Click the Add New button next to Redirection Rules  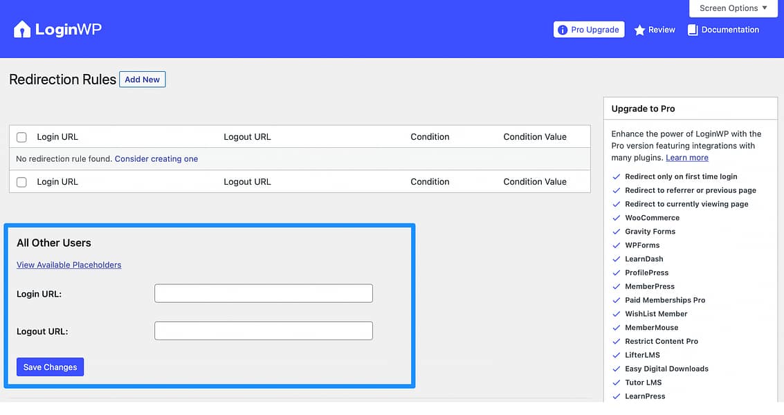click(142, 79)
